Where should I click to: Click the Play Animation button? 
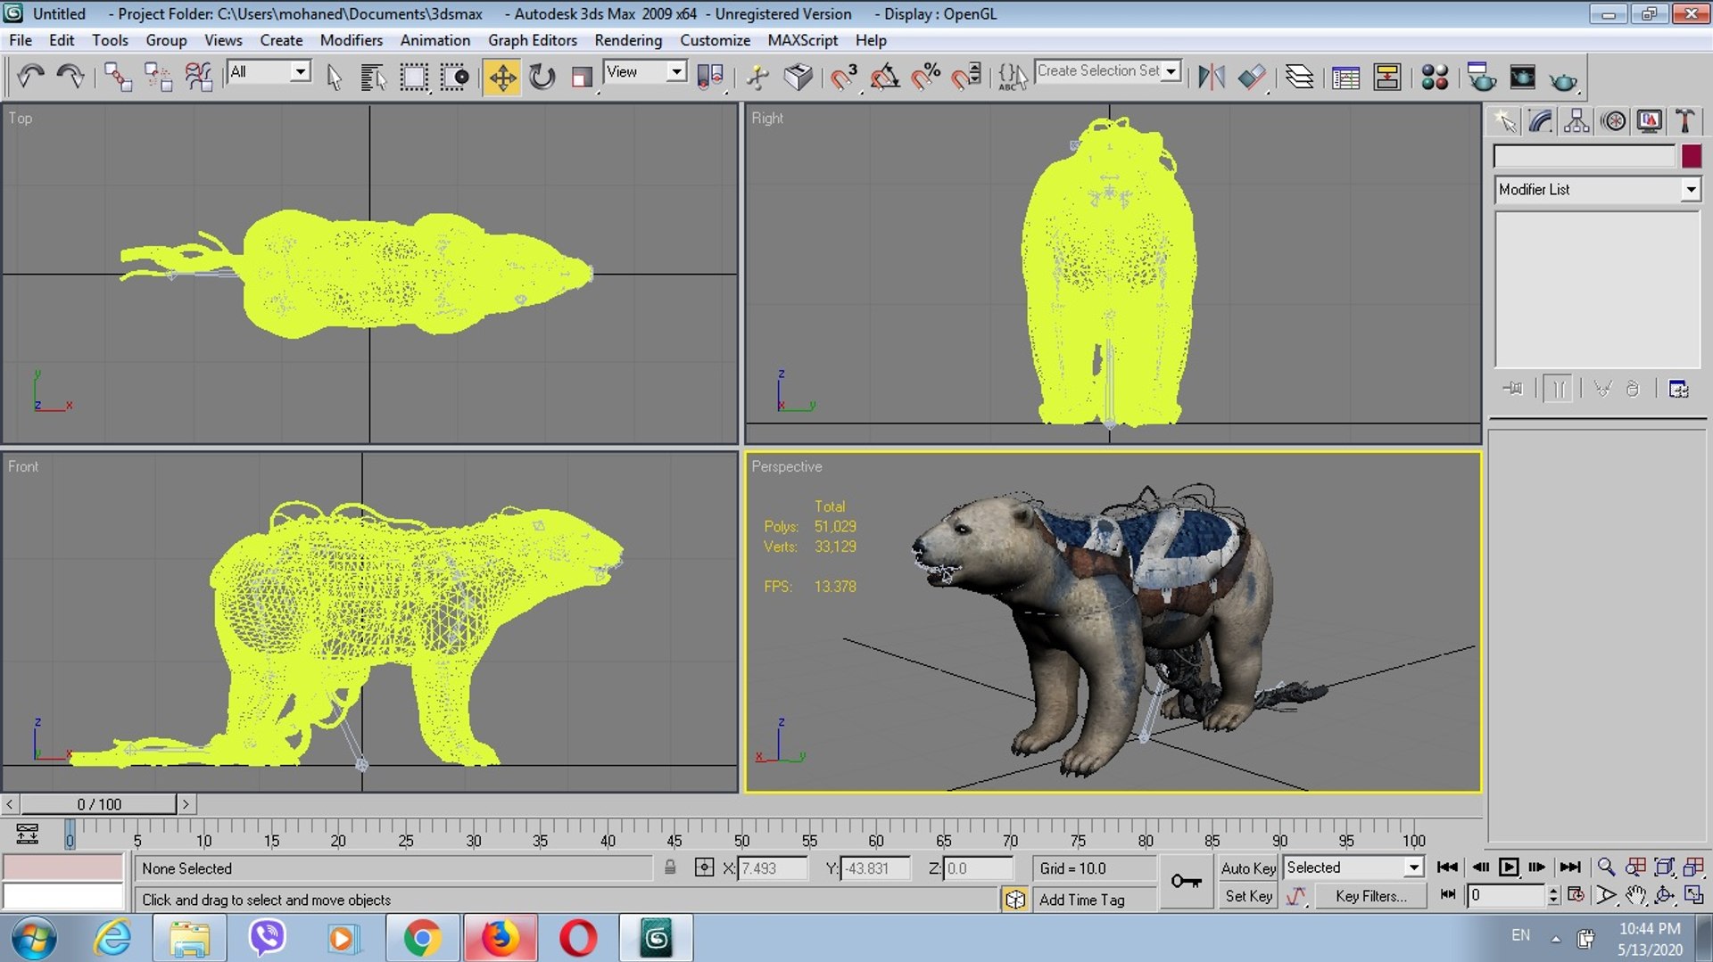(x=1509, y=867)
